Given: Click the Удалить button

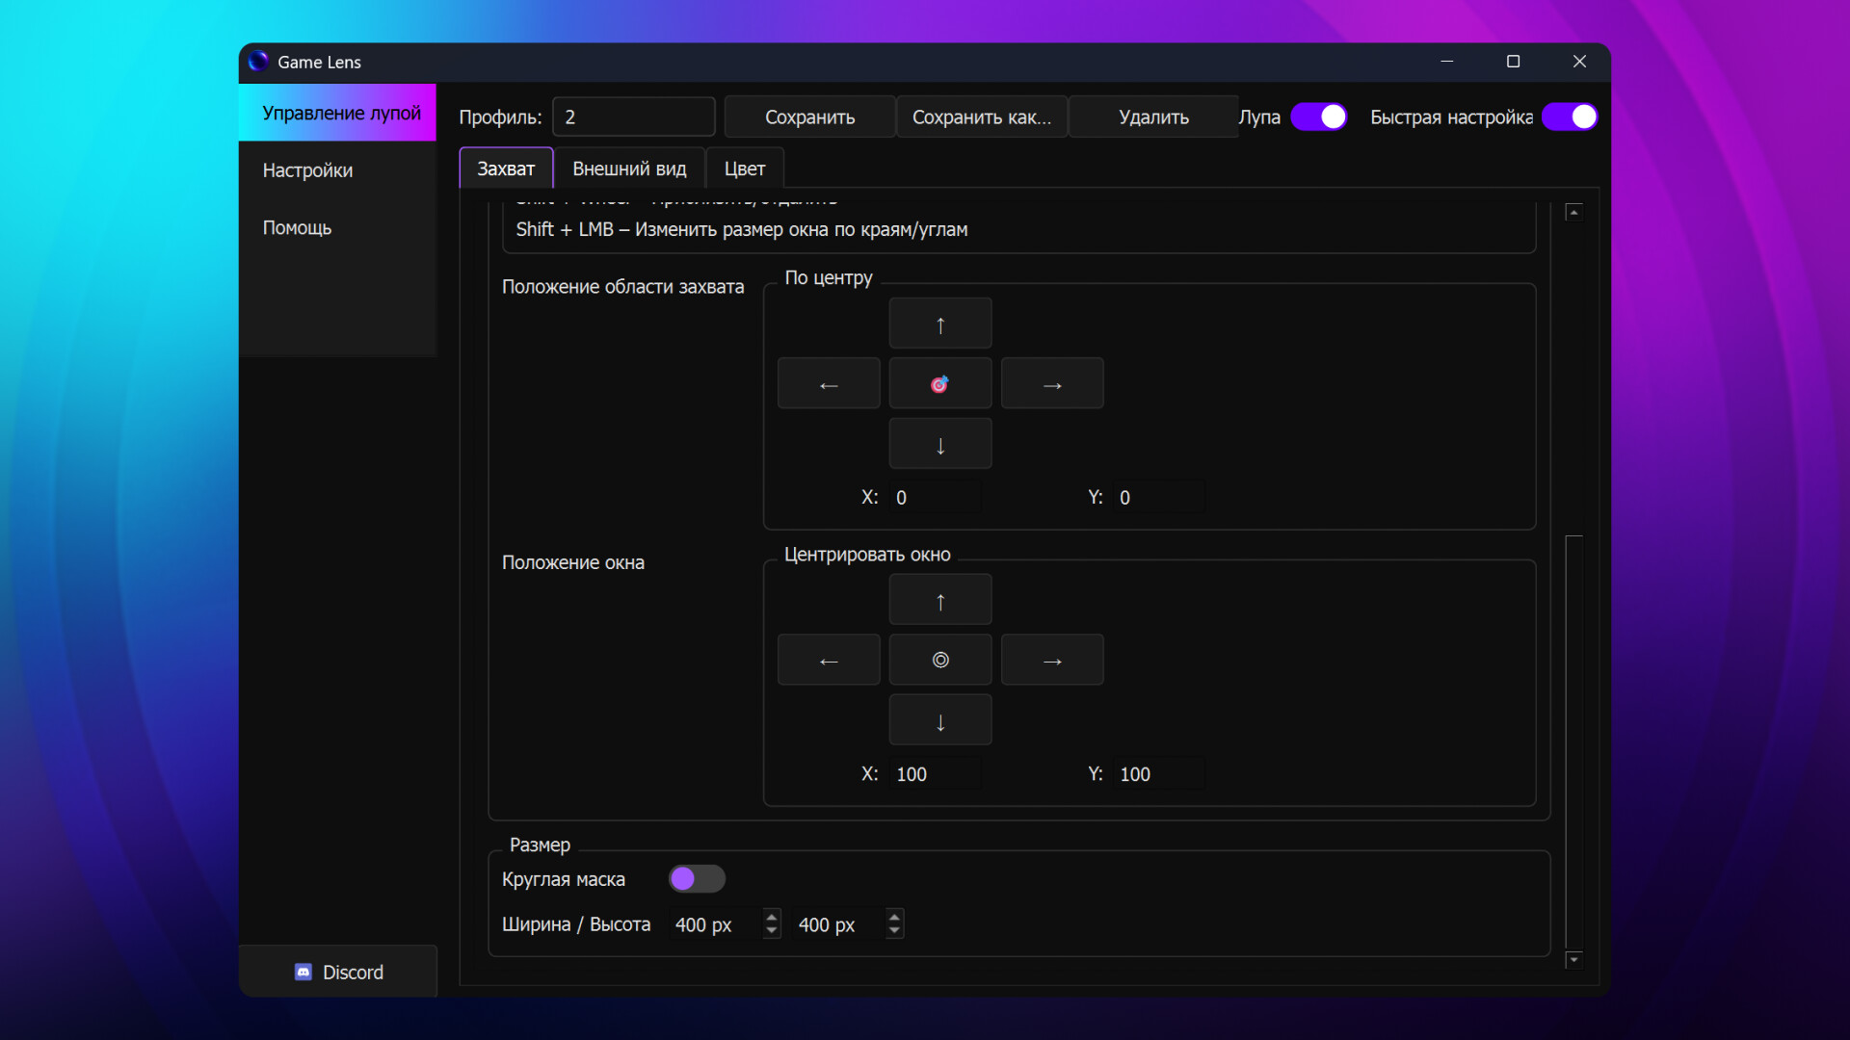Looking at the screenshot, I should pyautogui.click(x=1153, y=116).
